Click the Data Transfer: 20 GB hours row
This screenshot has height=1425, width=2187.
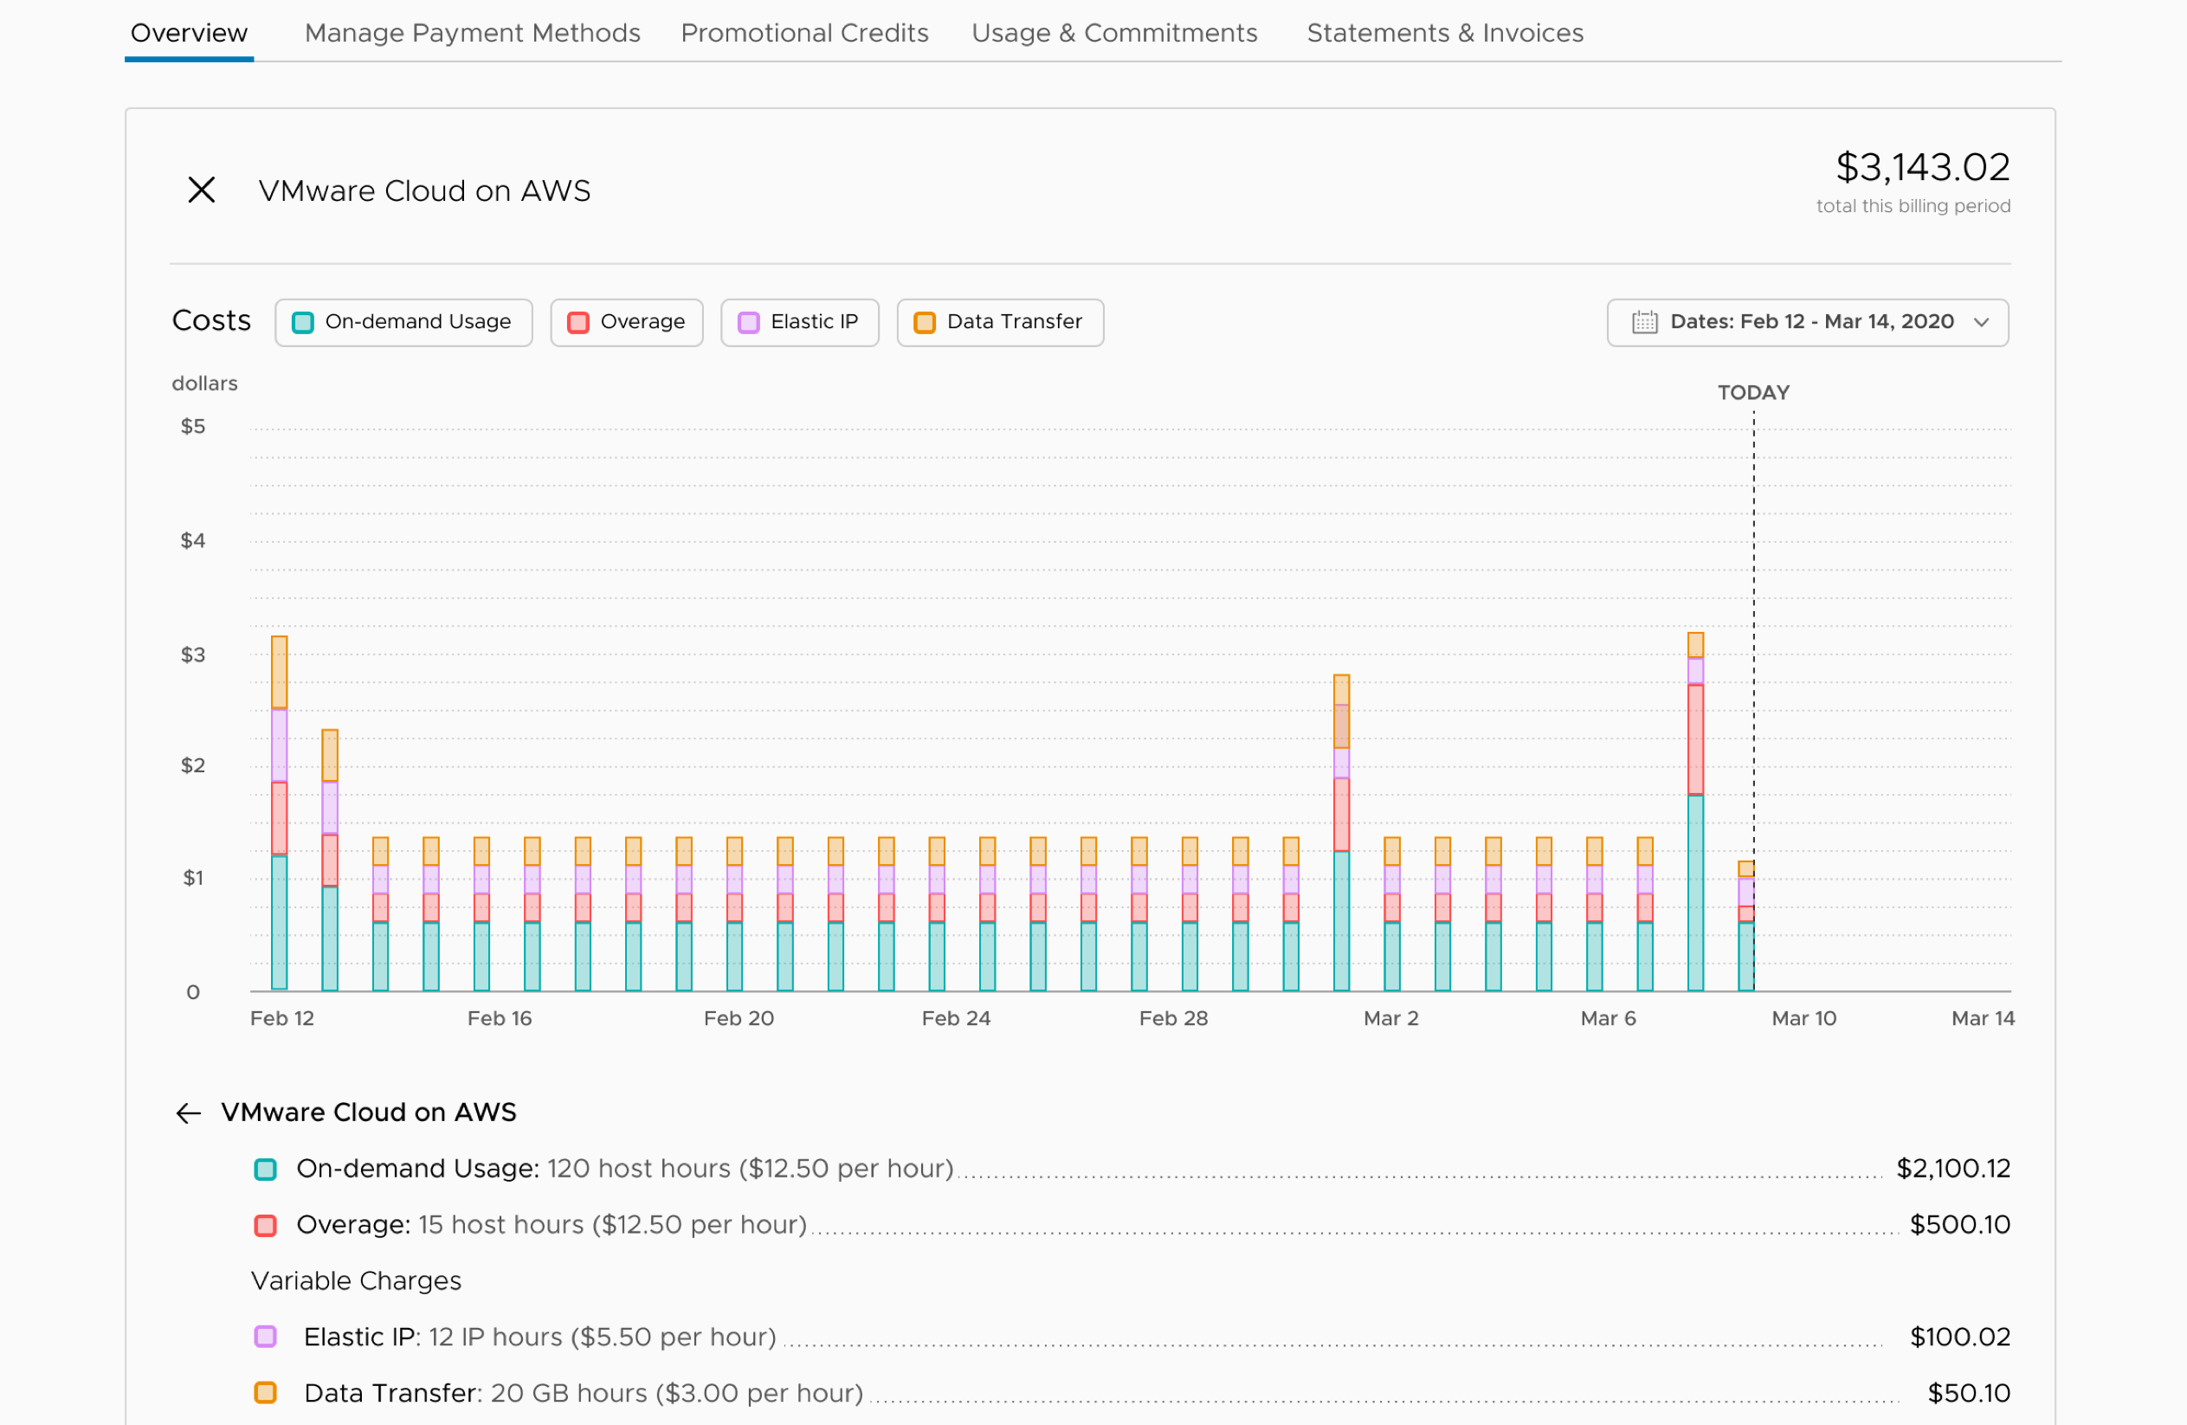(1132, 1393)
